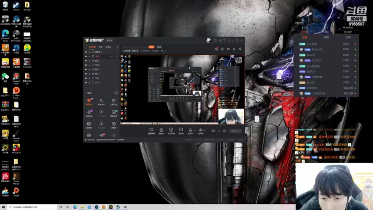Open the task icon with red dot above preview
373x210 pixels.
coord(217,49)
